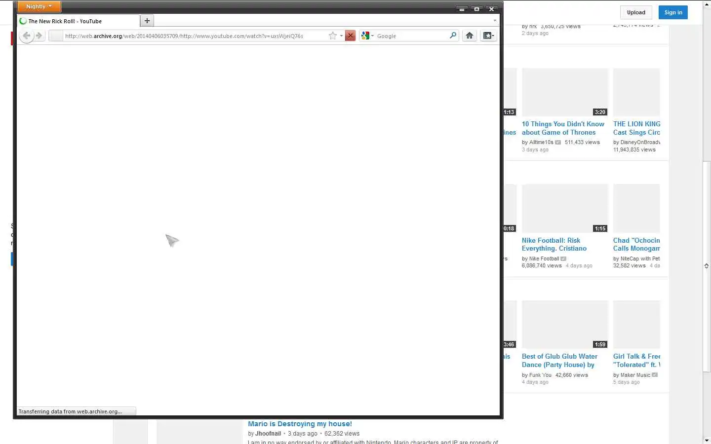The height and width of the screenshot is (444, 711).
Task: Open the Maker Music channel link
Action: tap(635, 375)
